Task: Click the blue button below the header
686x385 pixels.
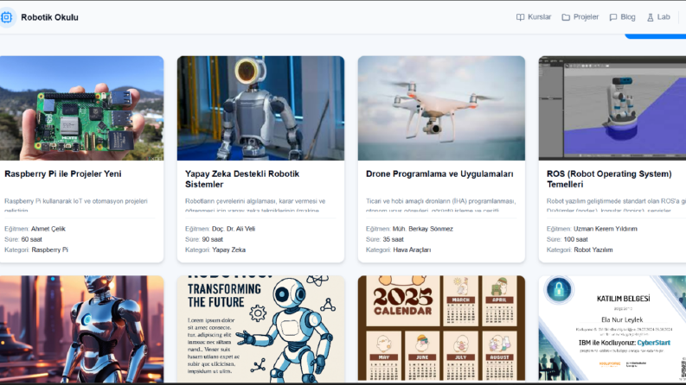Action: pos(655,36)
